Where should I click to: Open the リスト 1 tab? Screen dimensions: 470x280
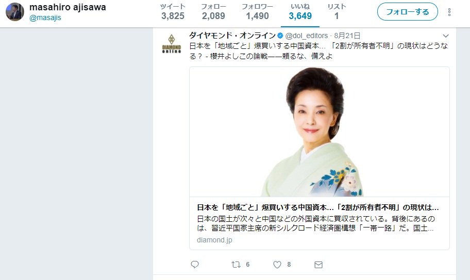pyautogui.click(x=337, y=12)
